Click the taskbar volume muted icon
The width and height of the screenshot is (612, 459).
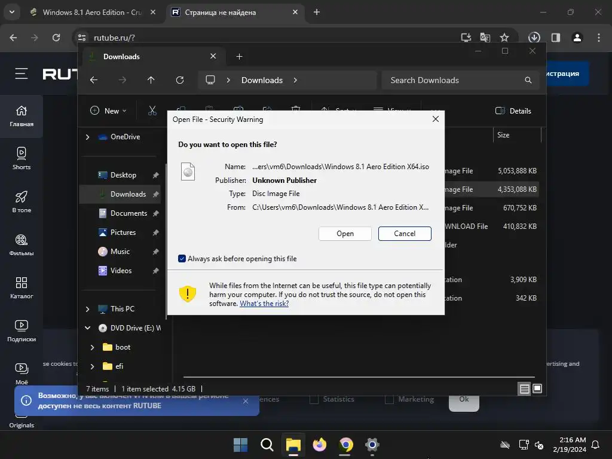(x=539, y=445)
